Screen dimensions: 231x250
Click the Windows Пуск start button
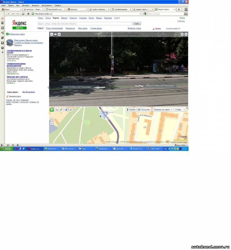pyautogui.click(x=6, y=149)
